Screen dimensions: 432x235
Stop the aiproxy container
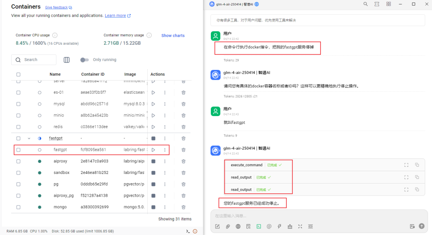[154, 161]
